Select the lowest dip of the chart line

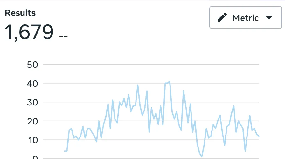[x=202, y=156]
